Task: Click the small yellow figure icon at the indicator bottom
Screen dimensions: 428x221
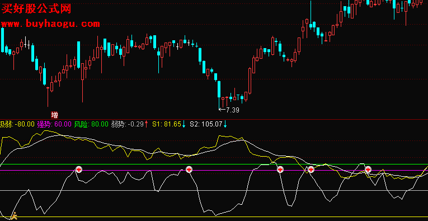Action: (x=15, y=215)
